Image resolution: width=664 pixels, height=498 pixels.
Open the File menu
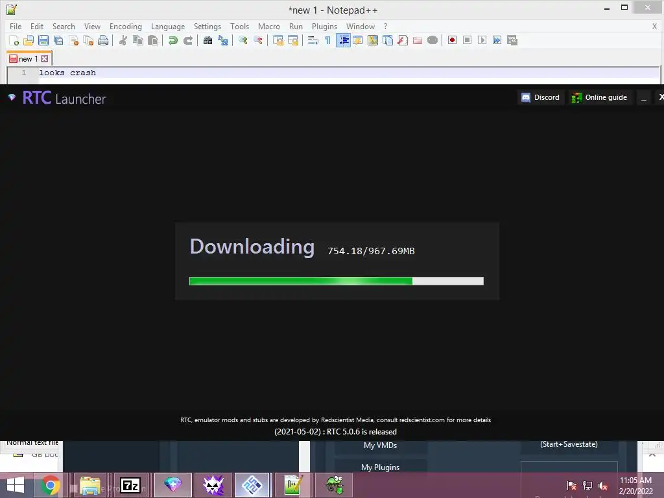pyautogui.click(x=16, y=26)
